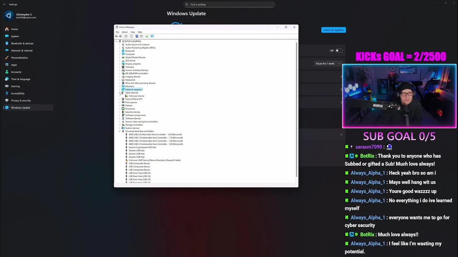Expand Human Interface Devices
This screenshot has height=257, width=458.
coord(120,70)
